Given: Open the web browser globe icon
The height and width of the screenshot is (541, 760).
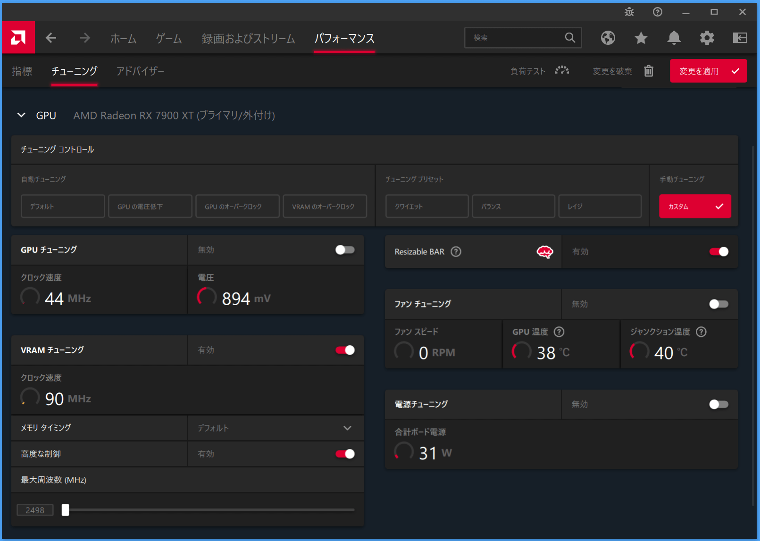Looking at the screenshot, I should [x=608, y=38].
